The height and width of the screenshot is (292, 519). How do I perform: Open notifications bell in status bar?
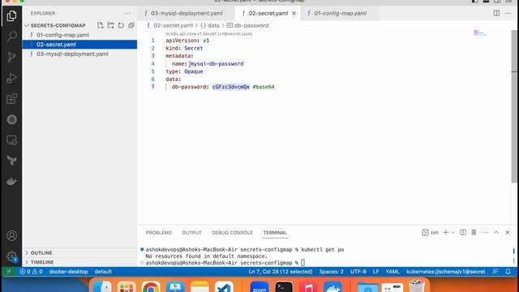tap(508, 272)
